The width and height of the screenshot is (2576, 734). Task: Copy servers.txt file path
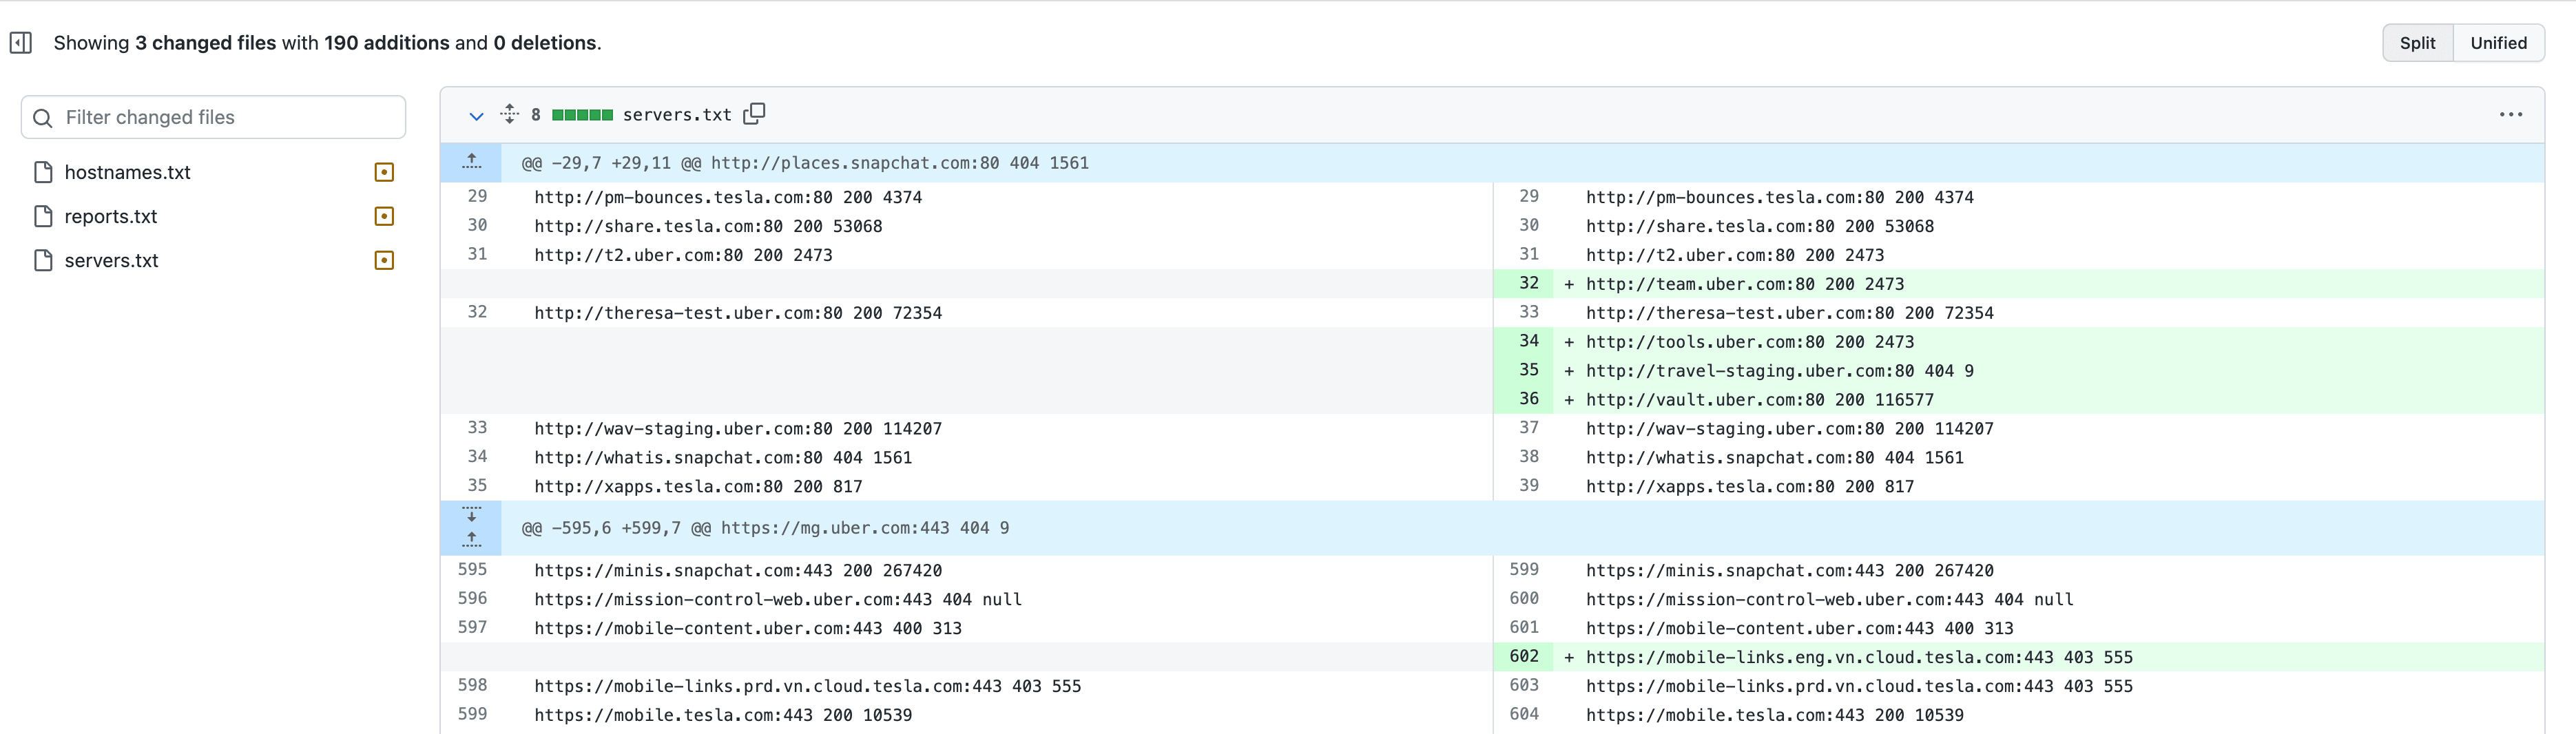coord(755,114)
